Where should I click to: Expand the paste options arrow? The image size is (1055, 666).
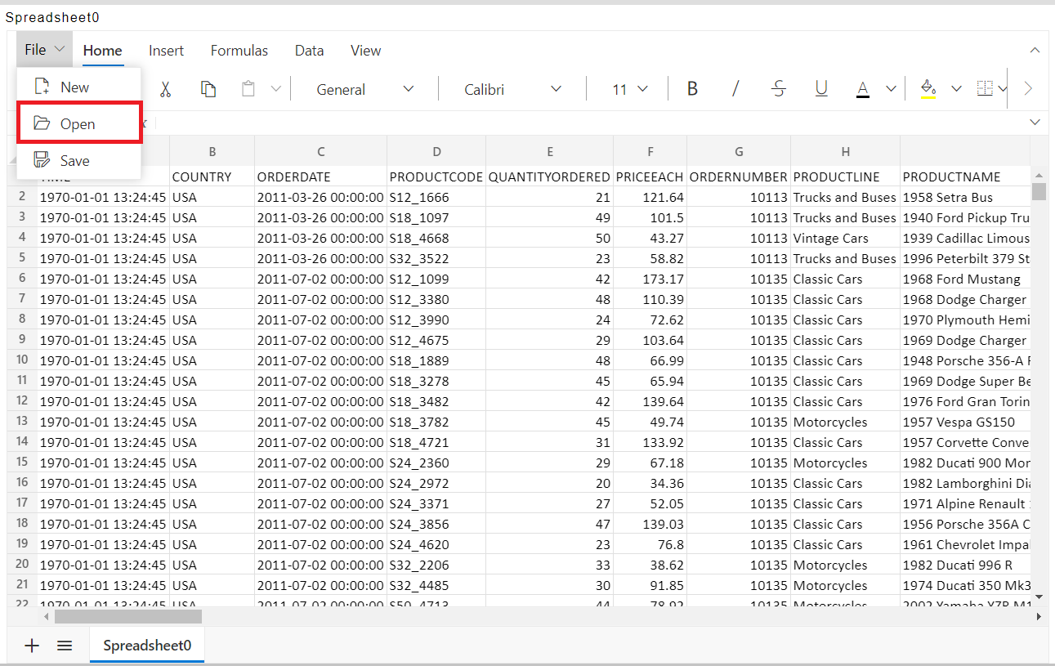pos(276,89)
